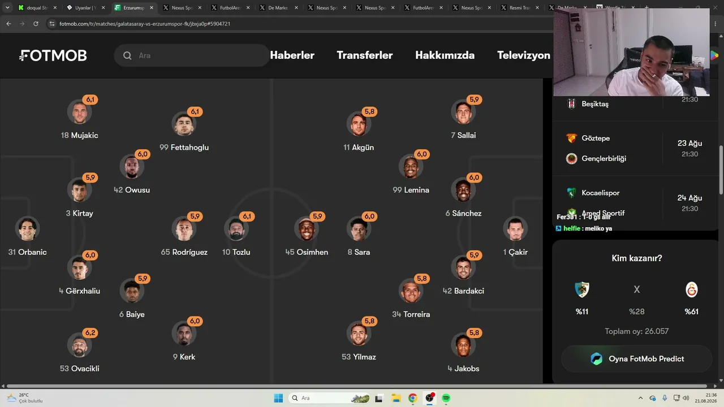Open the weather widget 26°C
Viewport: 724px width, 407px height.
point(24,398)
